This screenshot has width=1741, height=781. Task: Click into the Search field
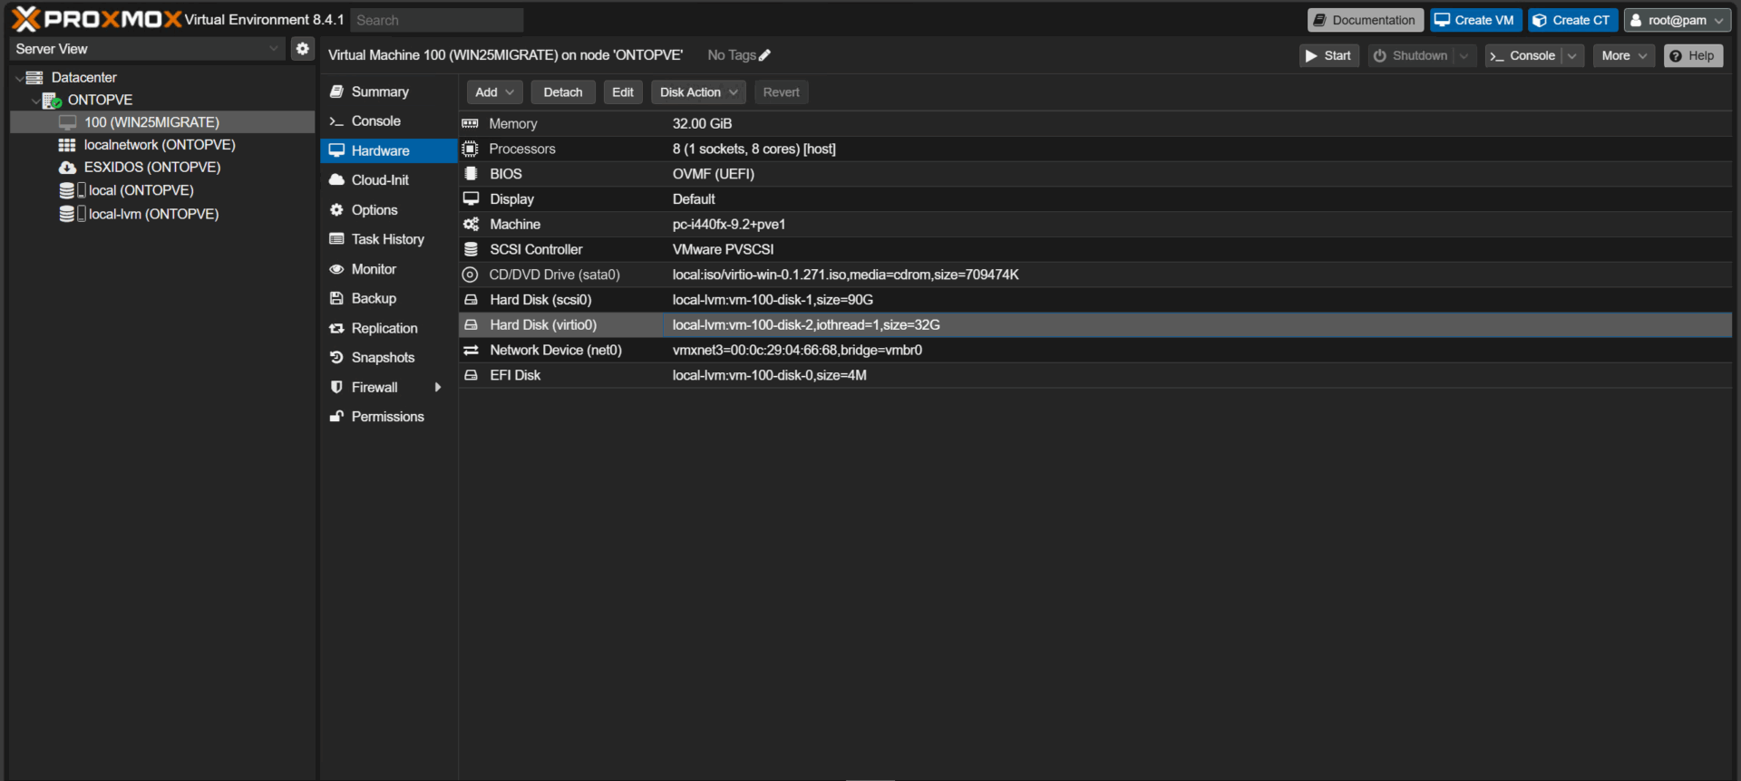(437, 20)
